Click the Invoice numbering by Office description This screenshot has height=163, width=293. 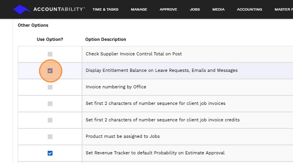(x=116, y=87)
